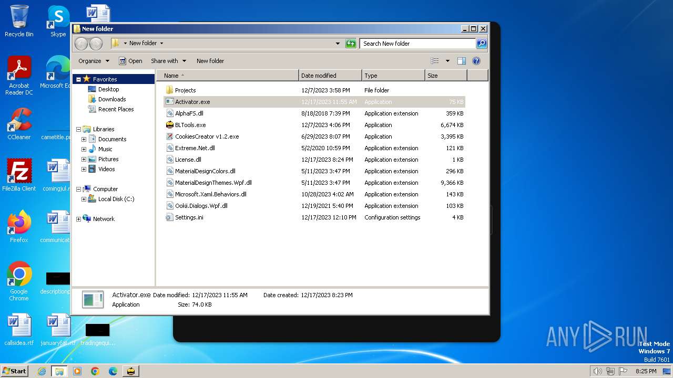
Task: Create a New folder from toolbar
Action: click(x=210, y=61)
